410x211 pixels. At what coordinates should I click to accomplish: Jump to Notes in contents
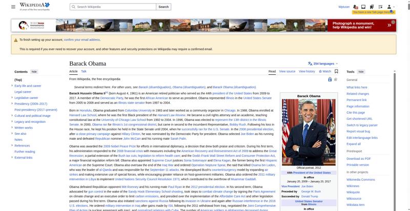(18, 140)
